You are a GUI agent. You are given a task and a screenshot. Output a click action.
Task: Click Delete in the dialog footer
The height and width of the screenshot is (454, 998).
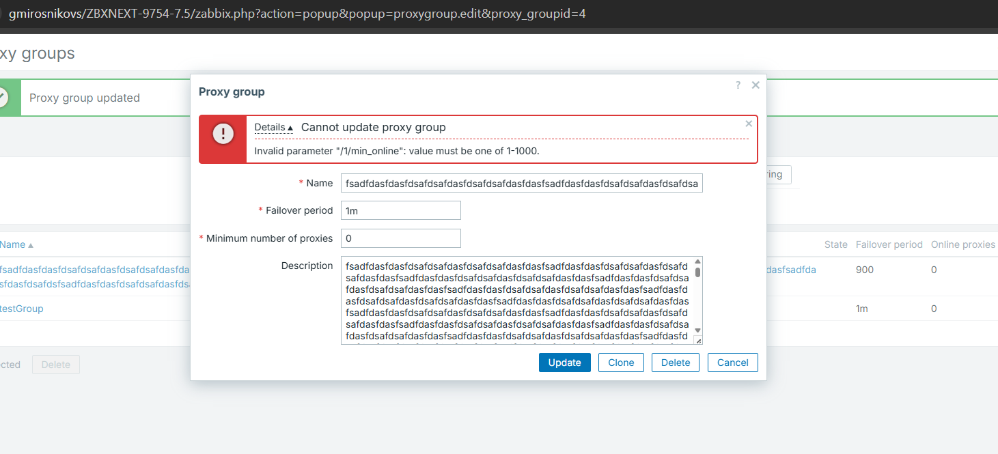point(675,363)
